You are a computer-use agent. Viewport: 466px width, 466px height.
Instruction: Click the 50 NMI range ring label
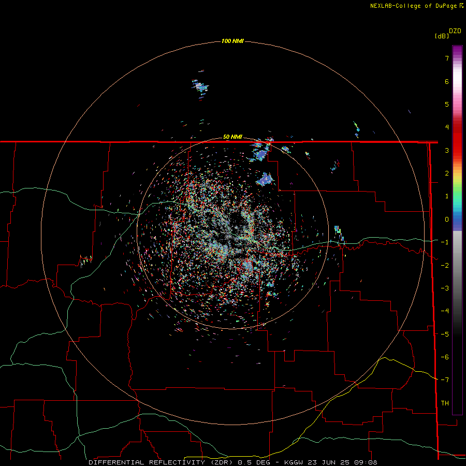(x=232, y=137)
